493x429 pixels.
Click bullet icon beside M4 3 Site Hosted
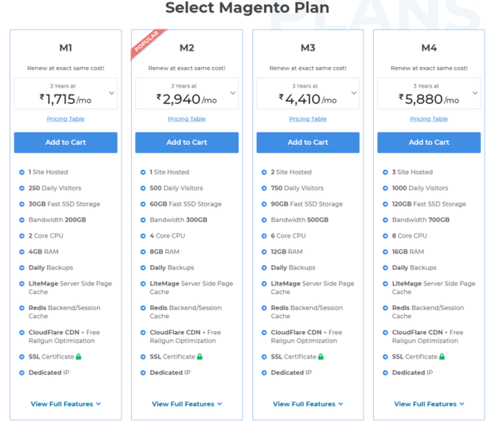[x=385, y=172]
